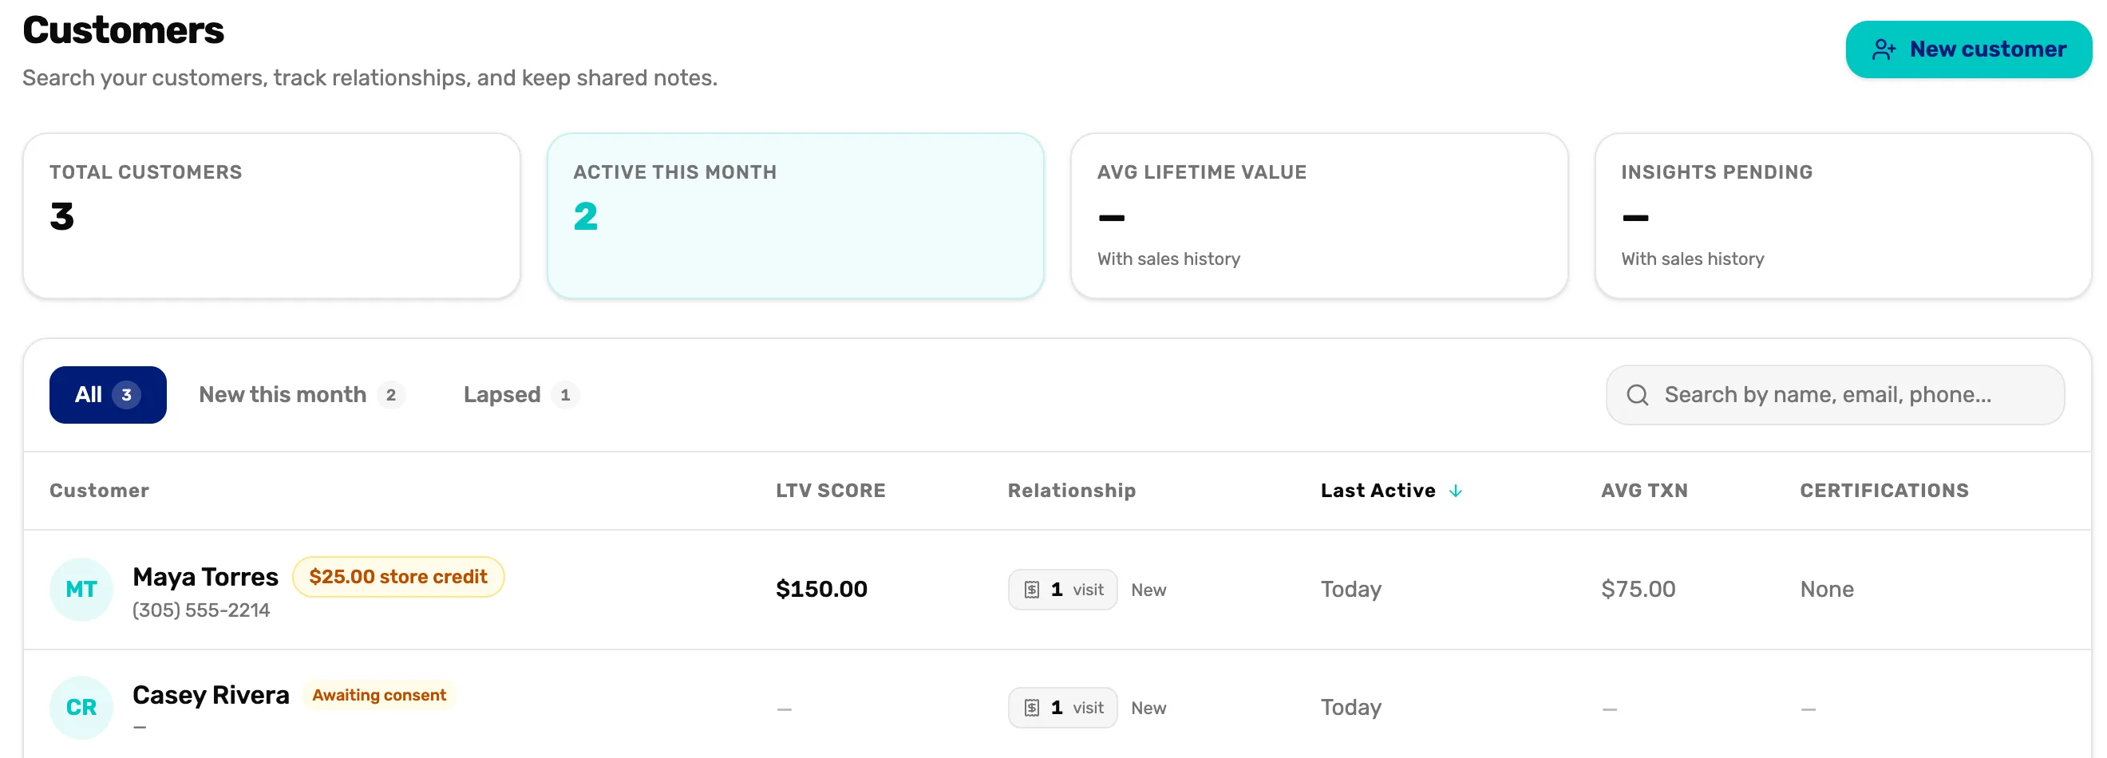This screenshot has width=2107, height=758.
Task: Click the Awaiting consent badge
Action: (x=380, y=695)
